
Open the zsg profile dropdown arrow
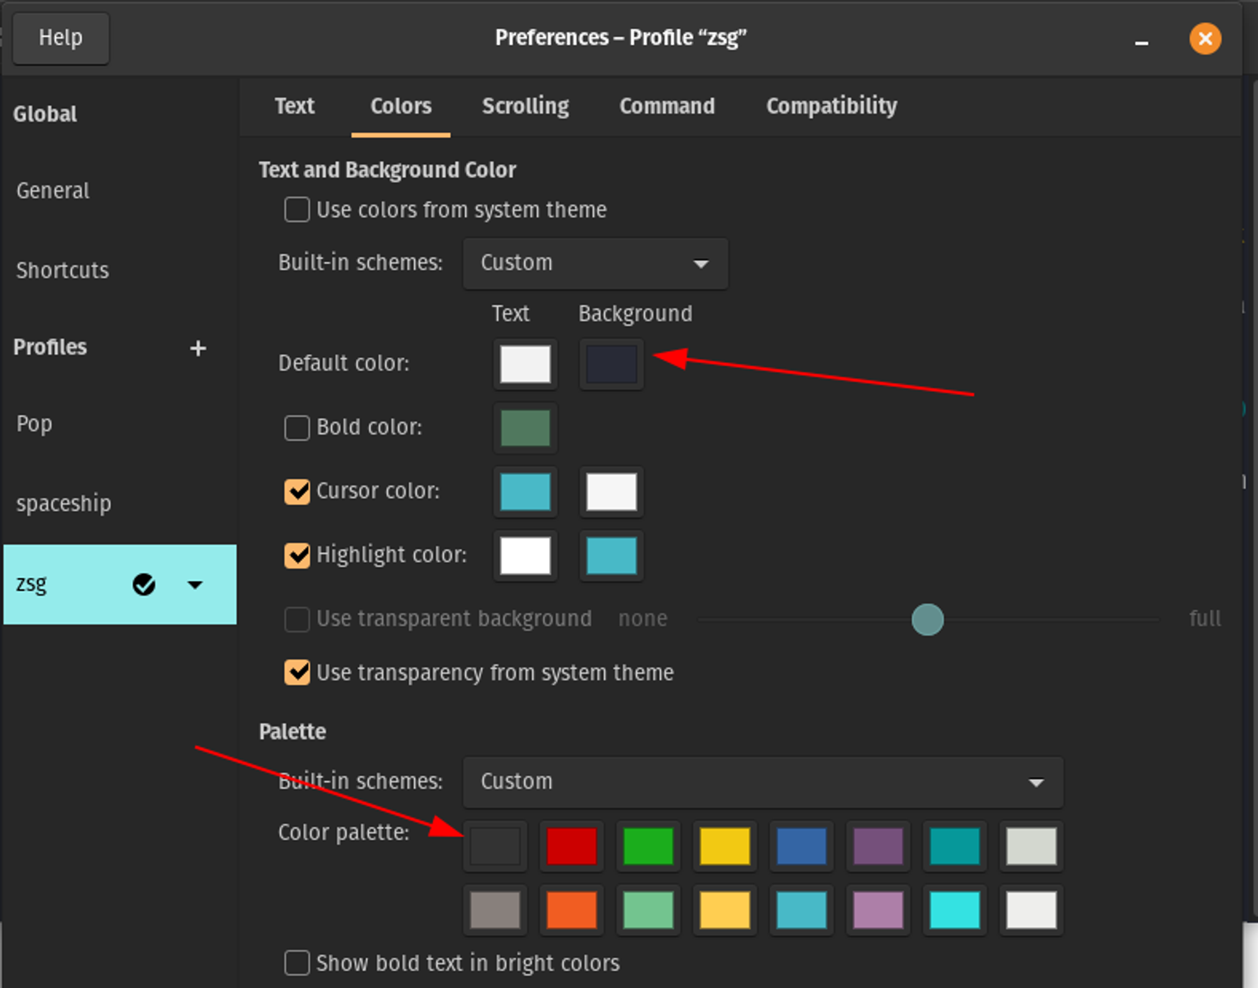(x=195, y=585)
